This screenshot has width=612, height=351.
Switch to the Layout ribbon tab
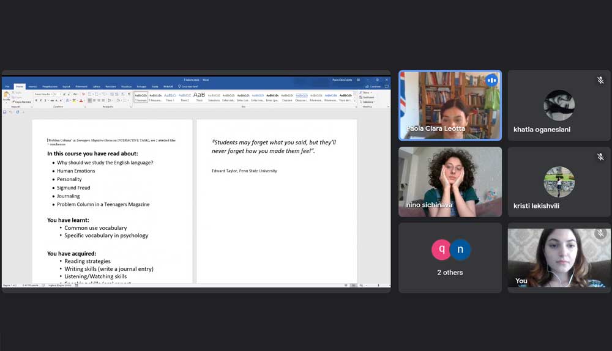(x=66, y=86)
